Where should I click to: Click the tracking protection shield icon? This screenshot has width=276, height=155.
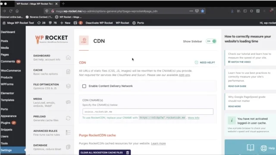(47, 11)
